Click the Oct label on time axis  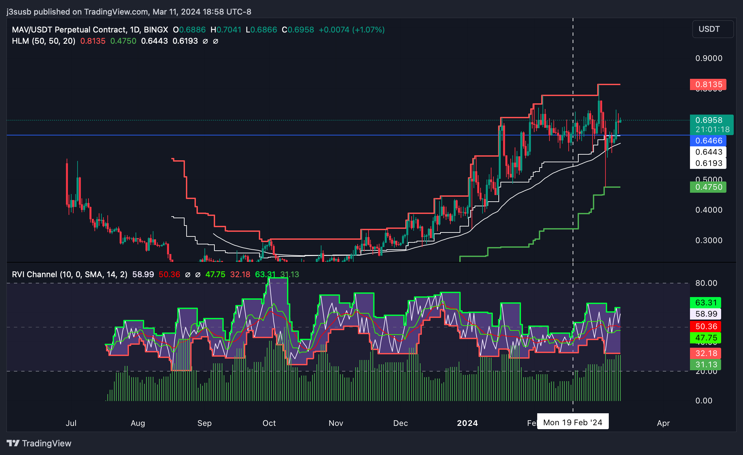pos(269,423)
